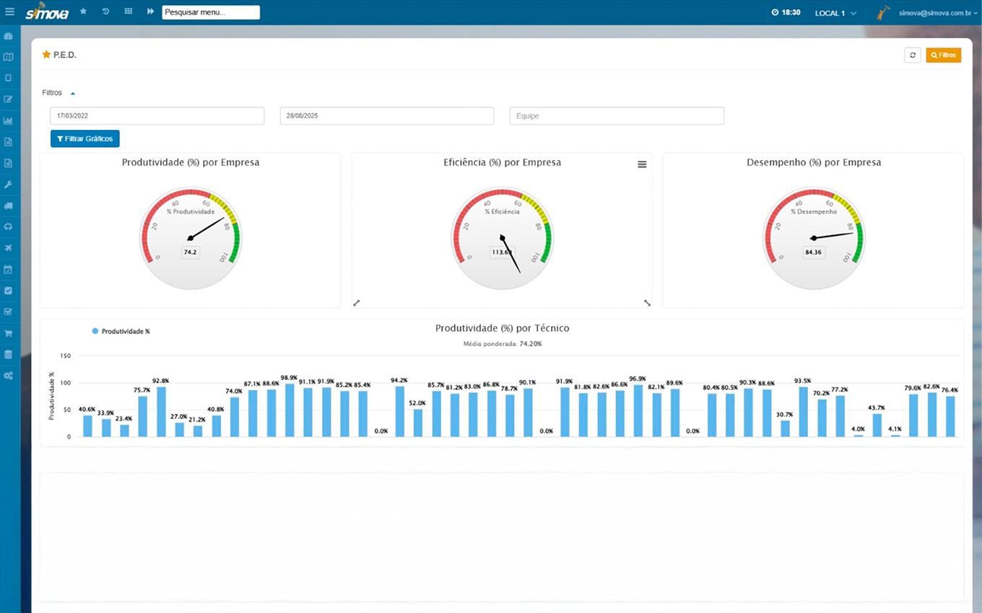Click the favorites star in top navigation
The width and height of the screenshot is (982, 613).
(x=83, y=12)
